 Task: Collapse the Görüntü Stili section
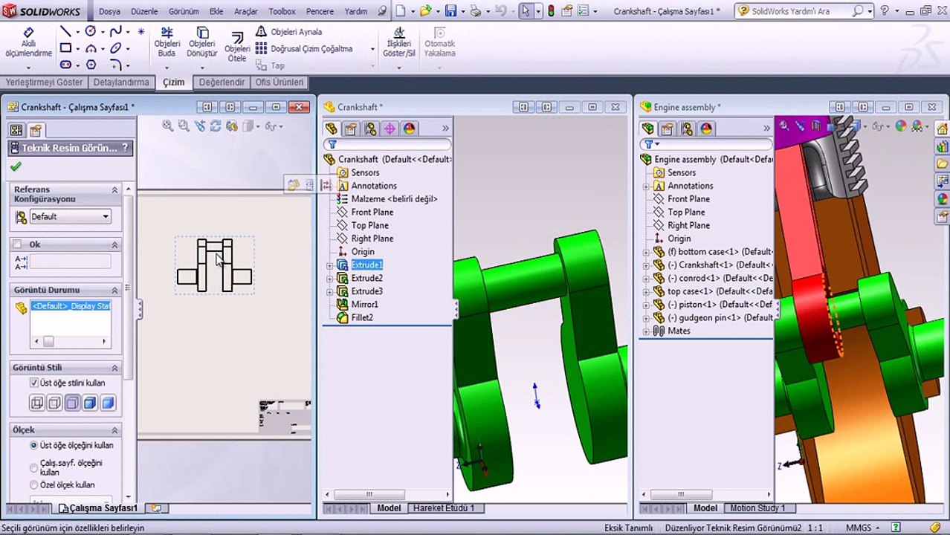(x=114, y=368)
